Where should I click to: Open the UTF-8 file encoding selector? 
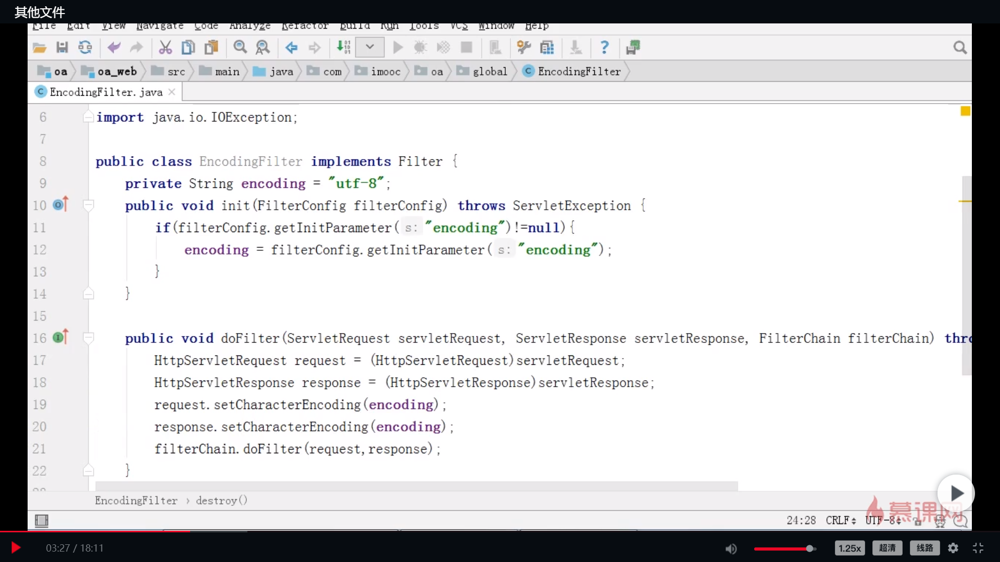coord(882,520)
